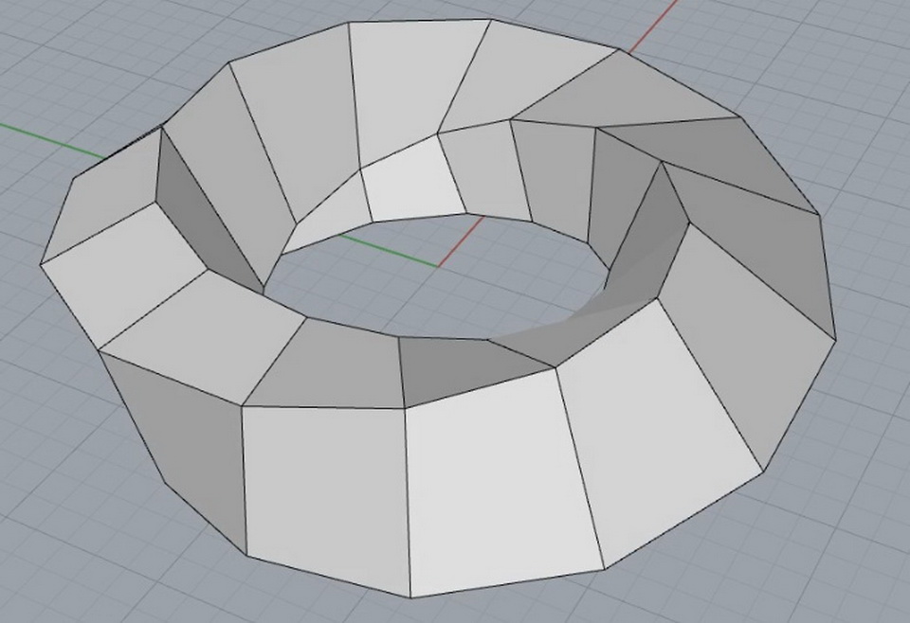Click the origin where red and green axes meet

coord(437,266)
